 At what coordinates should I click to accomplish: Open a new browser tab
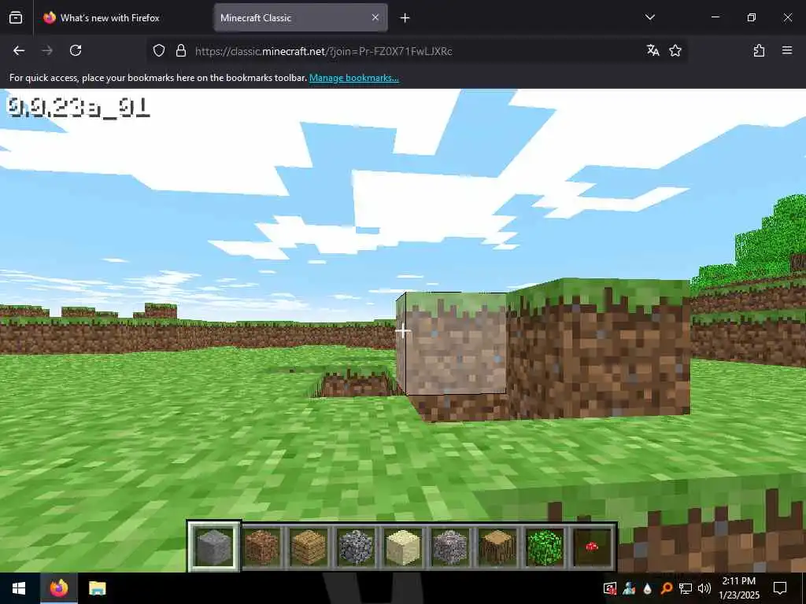(x=405, y=18)
